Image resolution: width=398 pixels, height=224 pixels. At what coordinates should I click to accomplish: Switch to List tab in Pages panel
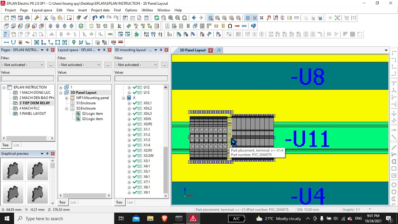[16, 145]
